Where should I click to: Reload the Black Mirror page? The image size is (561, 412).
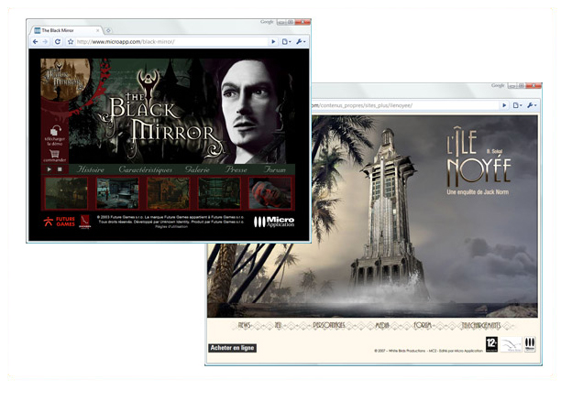[57, 42]
